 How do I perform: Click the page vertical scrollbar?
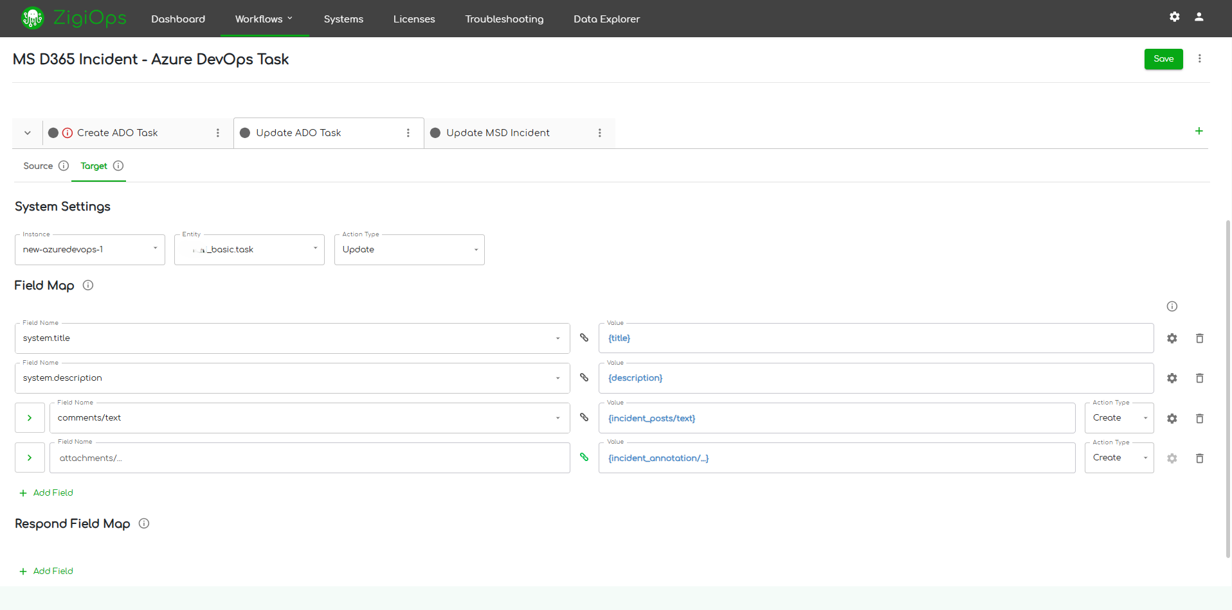click(x=1227, y=388)
